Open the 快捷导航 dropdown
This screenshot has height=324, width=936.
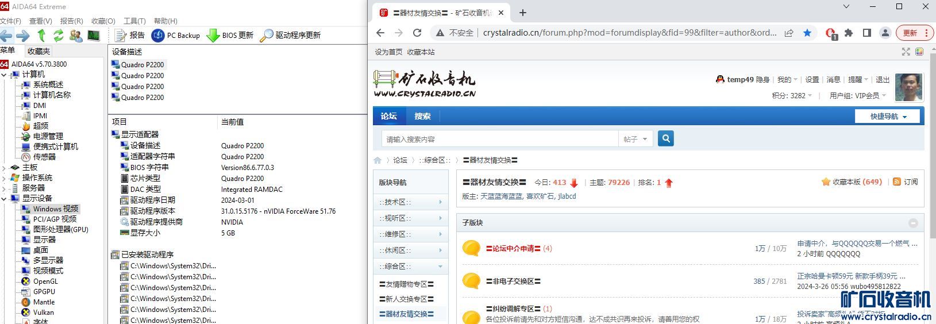pos(888,116)
